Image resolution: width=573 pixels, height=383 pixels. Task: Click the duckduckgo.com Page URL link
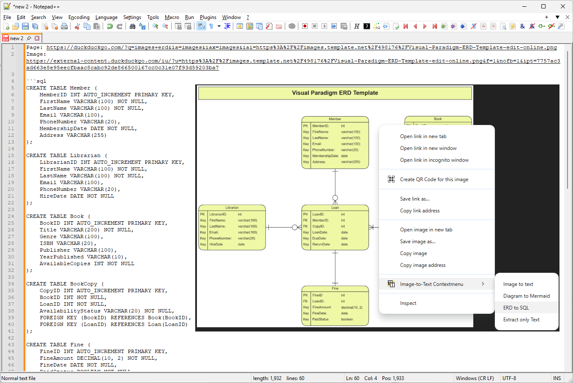pyautogui.click(x=301, y=47)
